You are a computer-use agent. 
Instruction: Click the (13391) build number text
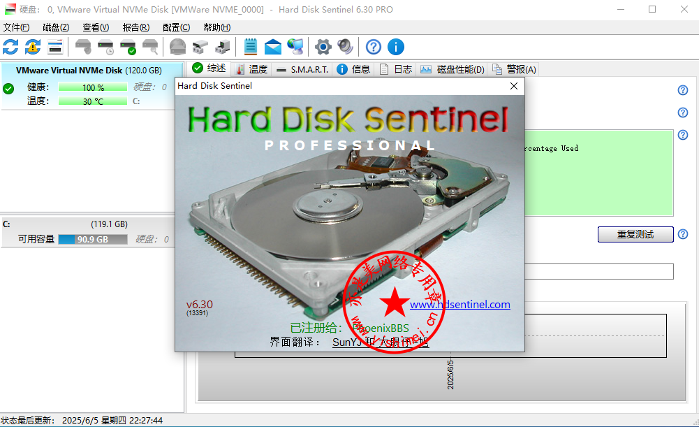point(197,313)
